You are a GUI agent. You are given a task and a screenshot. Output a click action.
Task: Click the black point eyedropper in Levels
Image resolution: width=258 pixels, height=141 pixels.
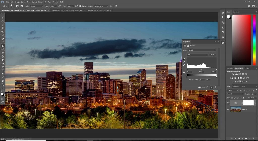(x=184, y=59)
